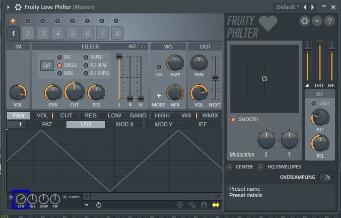The width and height of the screenshot is (341, 218).
Task: Click the low-pass L level slider
Action: [119, 77]
